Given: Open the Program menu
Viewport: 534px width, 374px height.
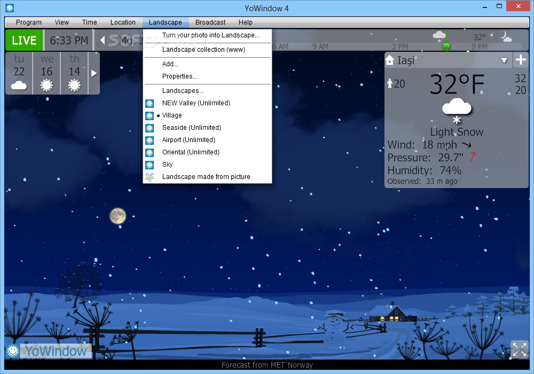Looking at the screenshot, I should [x=29, y=22].
